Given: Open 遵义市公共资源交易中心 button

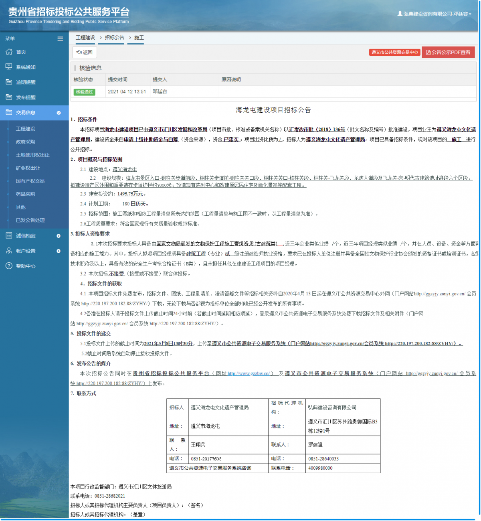Looking at the screenshot, I should pyautogui.click(x=394, y=52).
